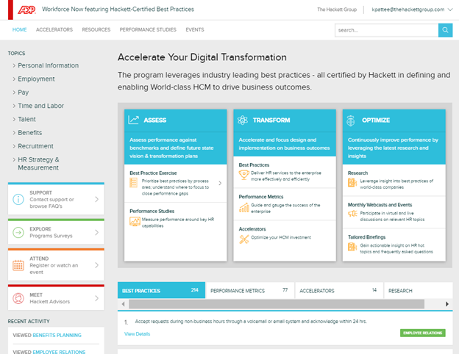Click the Assess card header
Image resolution: width=459 pixels, height=354 pixels.
(176, 120)
